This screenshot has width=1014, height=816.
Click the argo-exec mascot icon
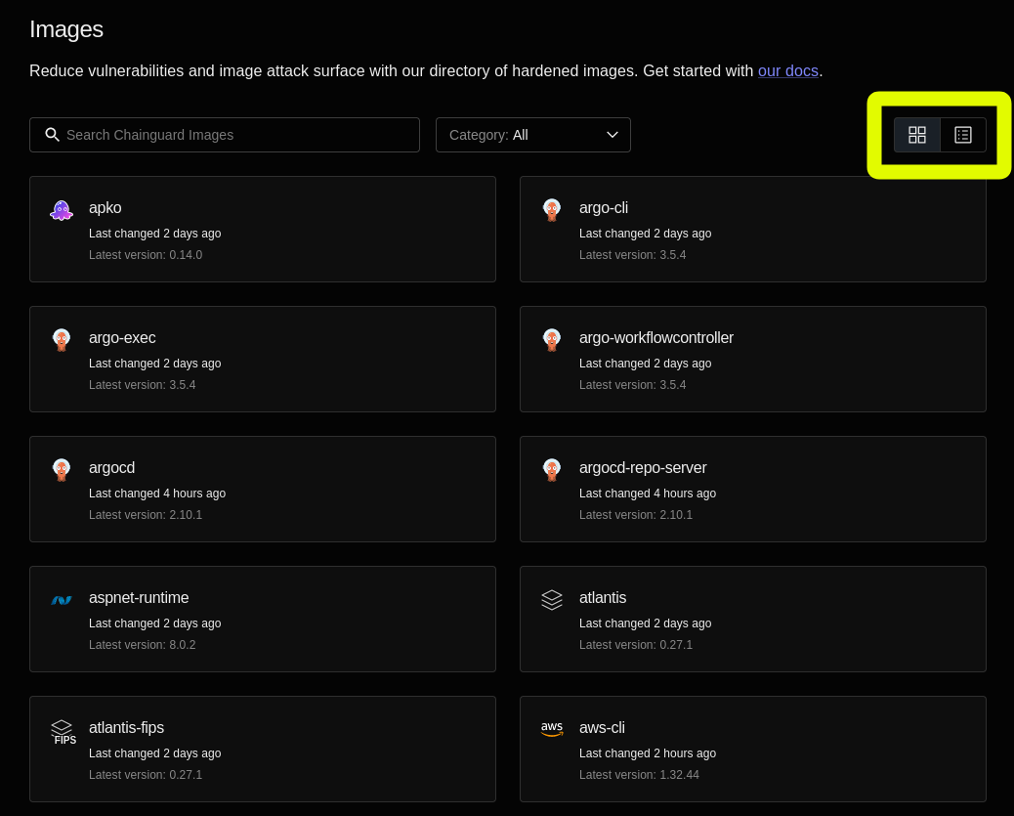tap(62, 339)
